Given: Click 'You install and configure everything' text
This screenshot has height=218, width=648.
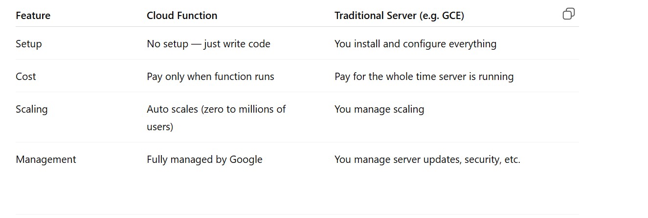Looking at the screenshot, I should (x=415, y=44).
